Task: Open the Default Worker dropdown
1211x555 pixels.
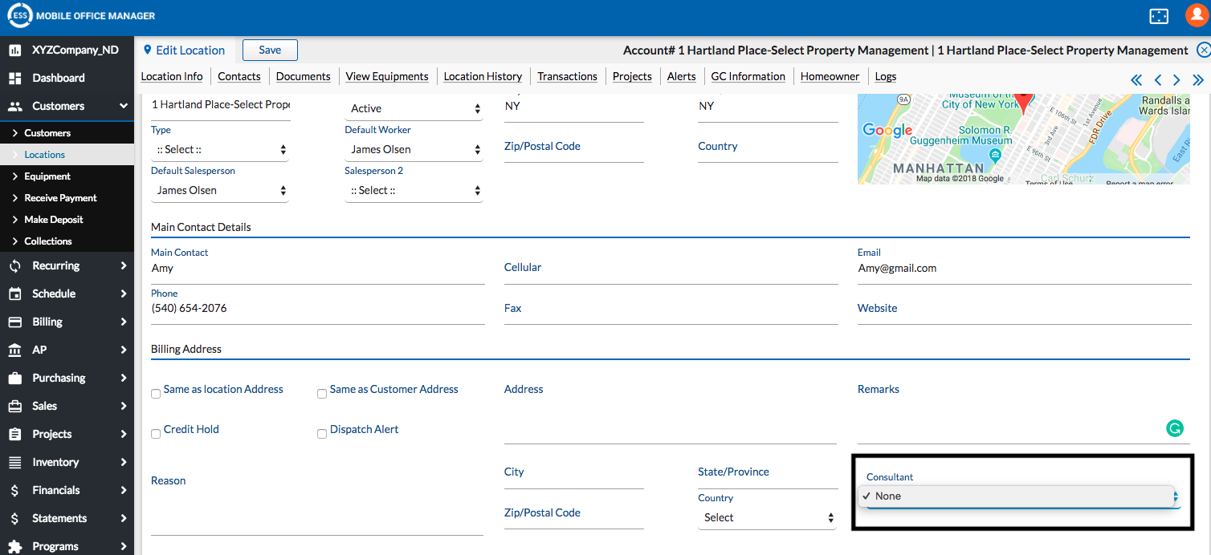Action: click(414, 150)
